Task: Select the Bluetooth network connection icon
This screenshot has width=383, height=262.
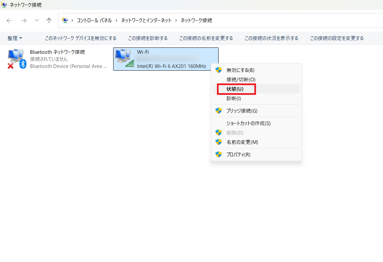Action: point(17,59)
